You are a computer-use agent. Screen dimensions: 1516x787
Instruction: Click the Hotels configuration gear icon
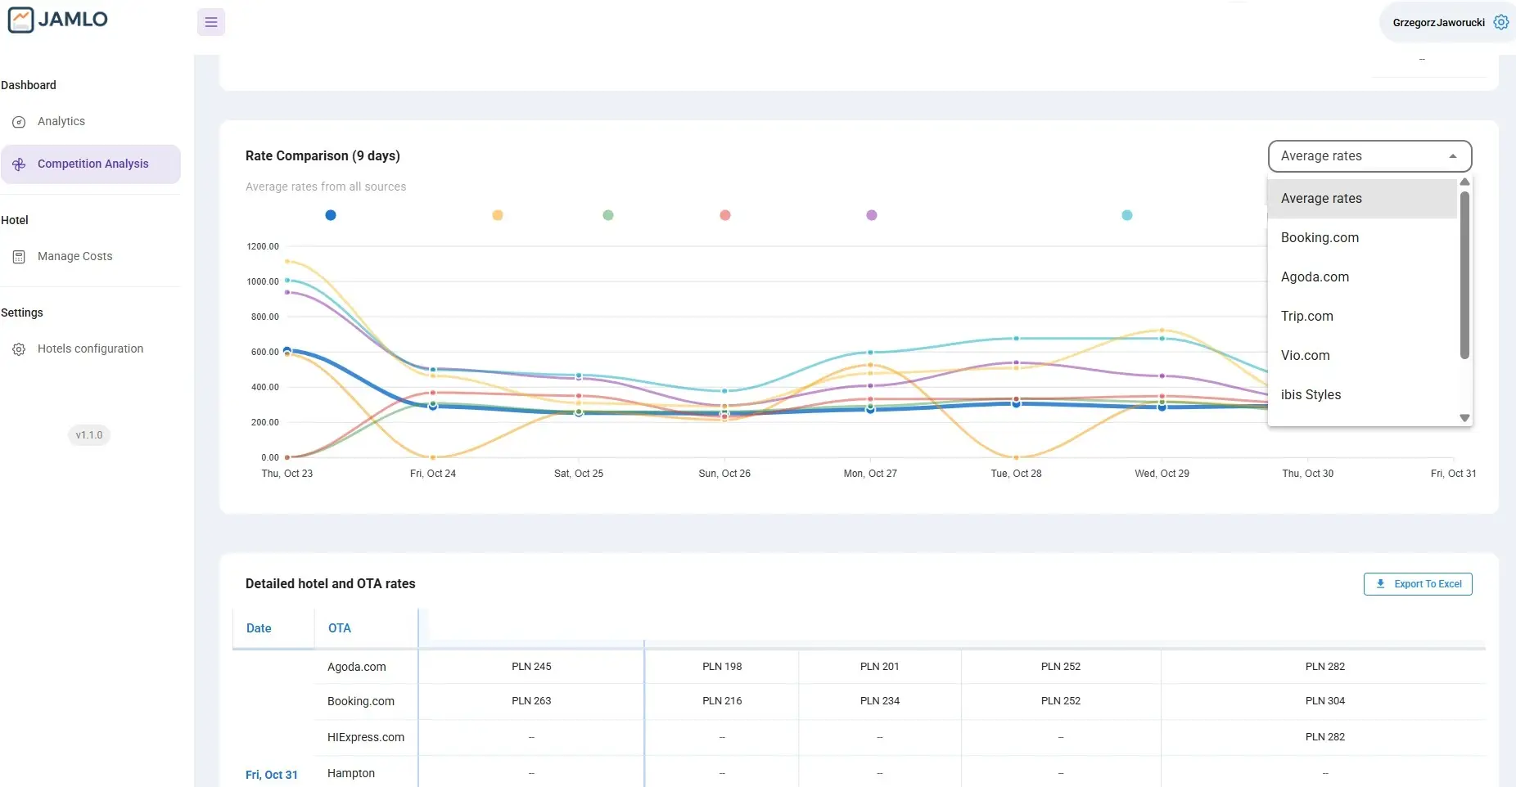click(x=19, y=349)
